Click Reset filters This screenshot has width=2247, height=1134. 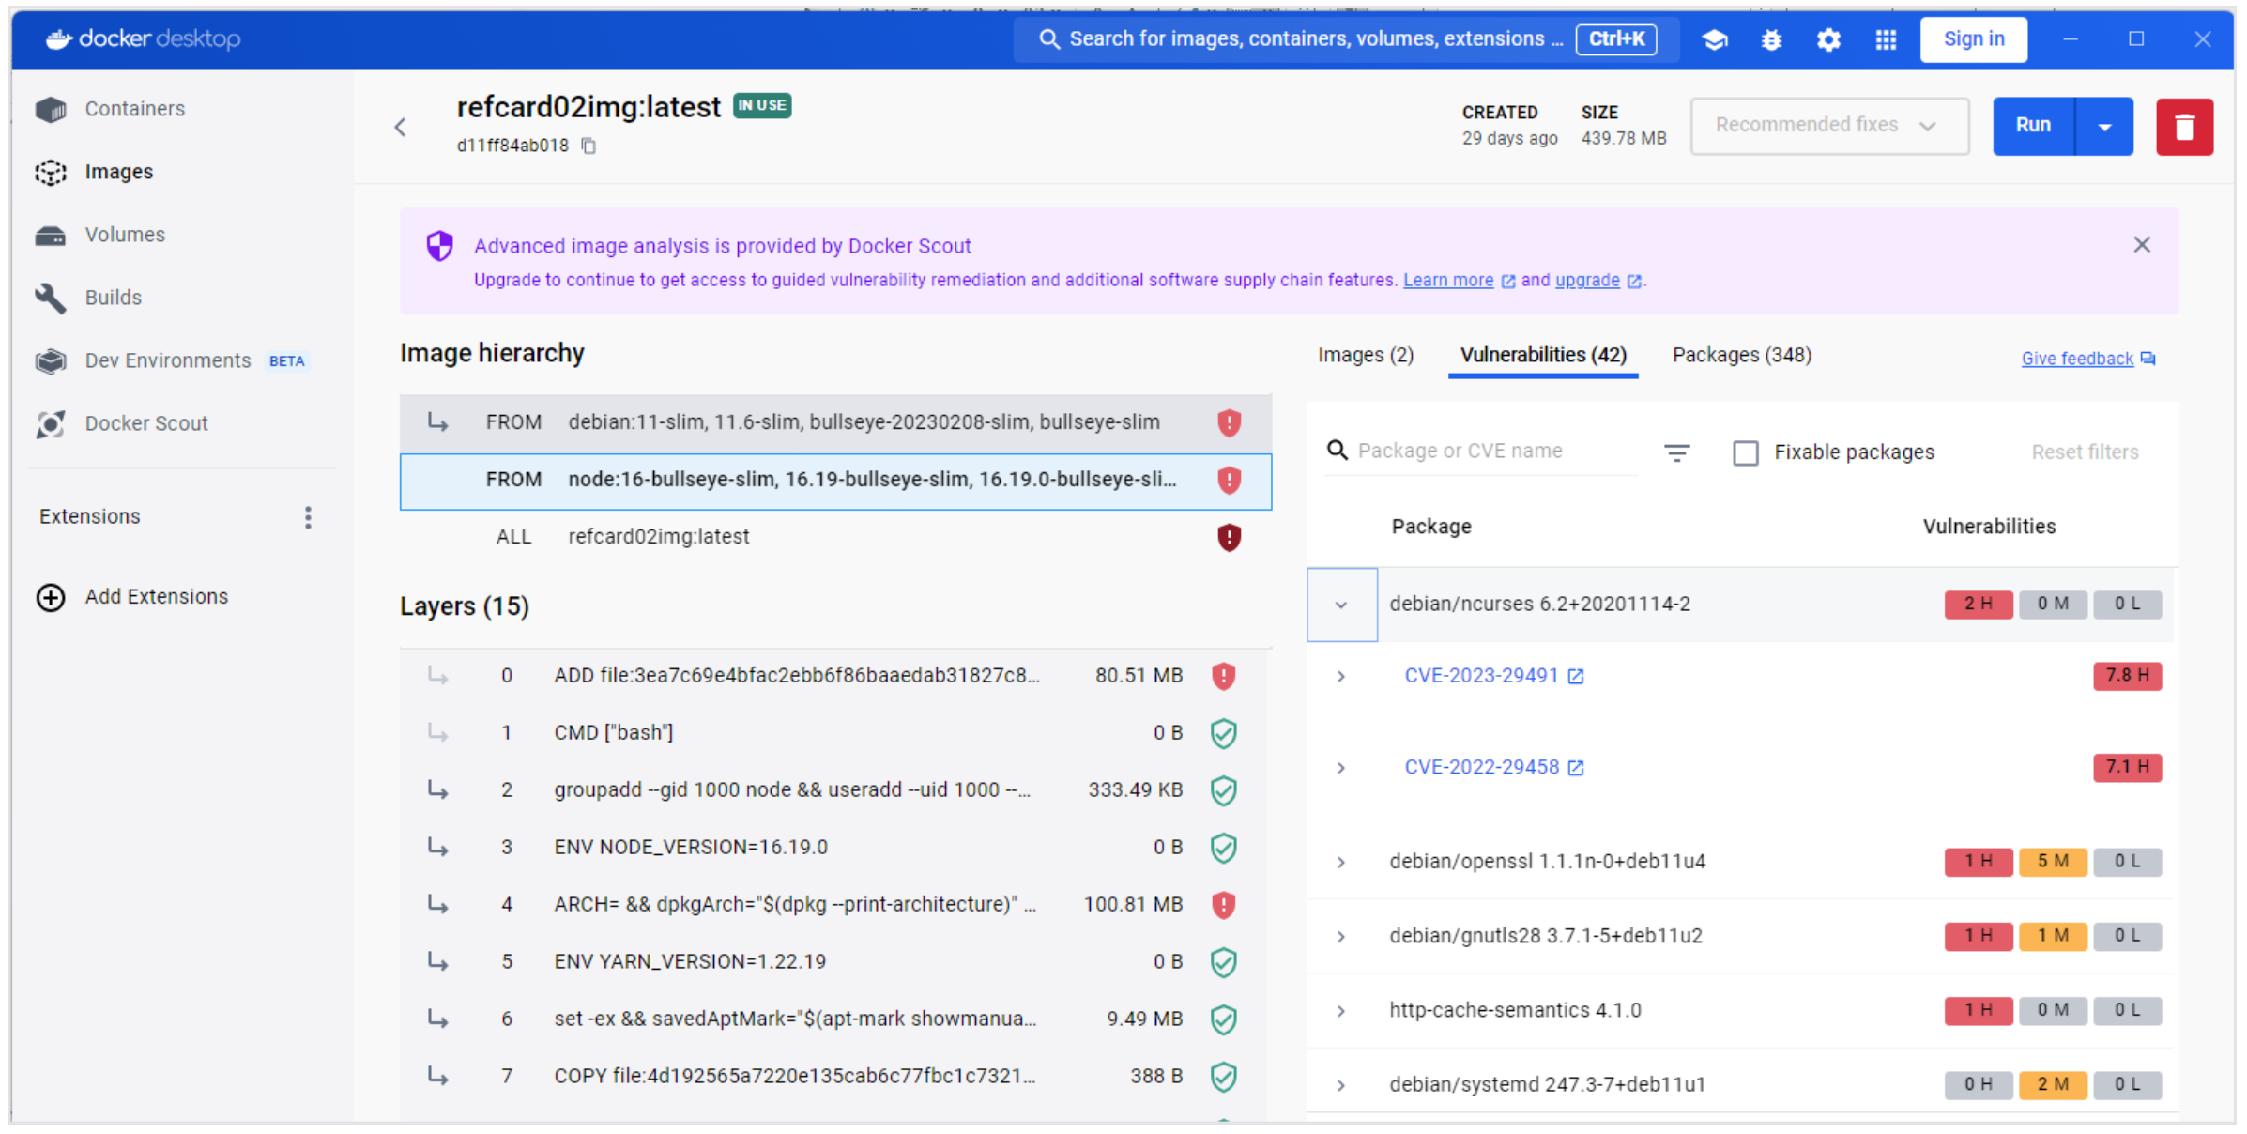[x=2085, y=452]
